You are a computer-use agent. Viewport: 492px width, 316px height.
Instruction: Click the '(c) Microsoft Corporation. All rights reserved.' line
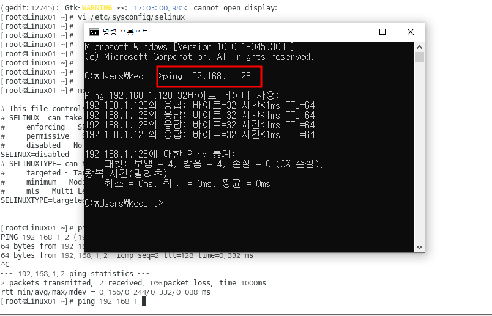pyautogui.click(x=199, y=57)
